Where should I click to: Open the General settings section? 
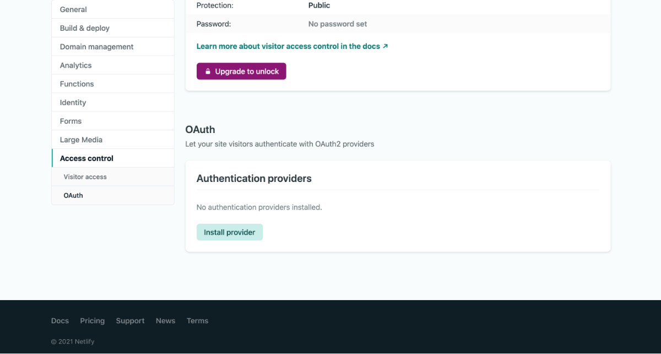pyautogui.click(x=73, y=9)
